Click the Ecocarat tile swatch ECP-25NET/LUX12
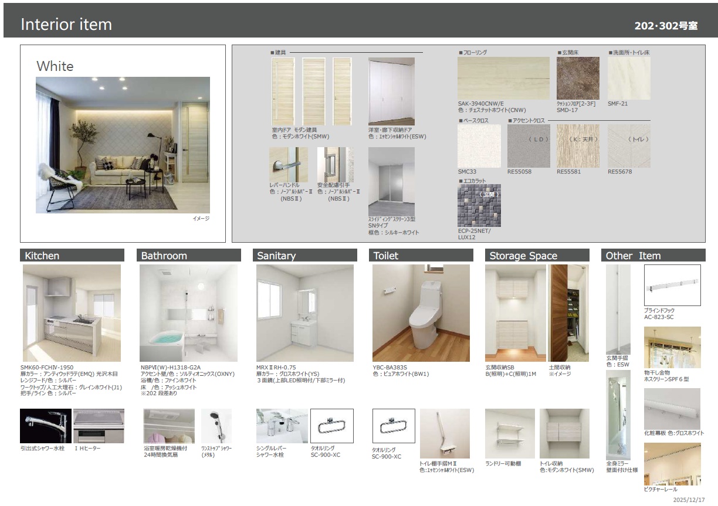Viewport: 718px width, 506px height. point(479,206)
